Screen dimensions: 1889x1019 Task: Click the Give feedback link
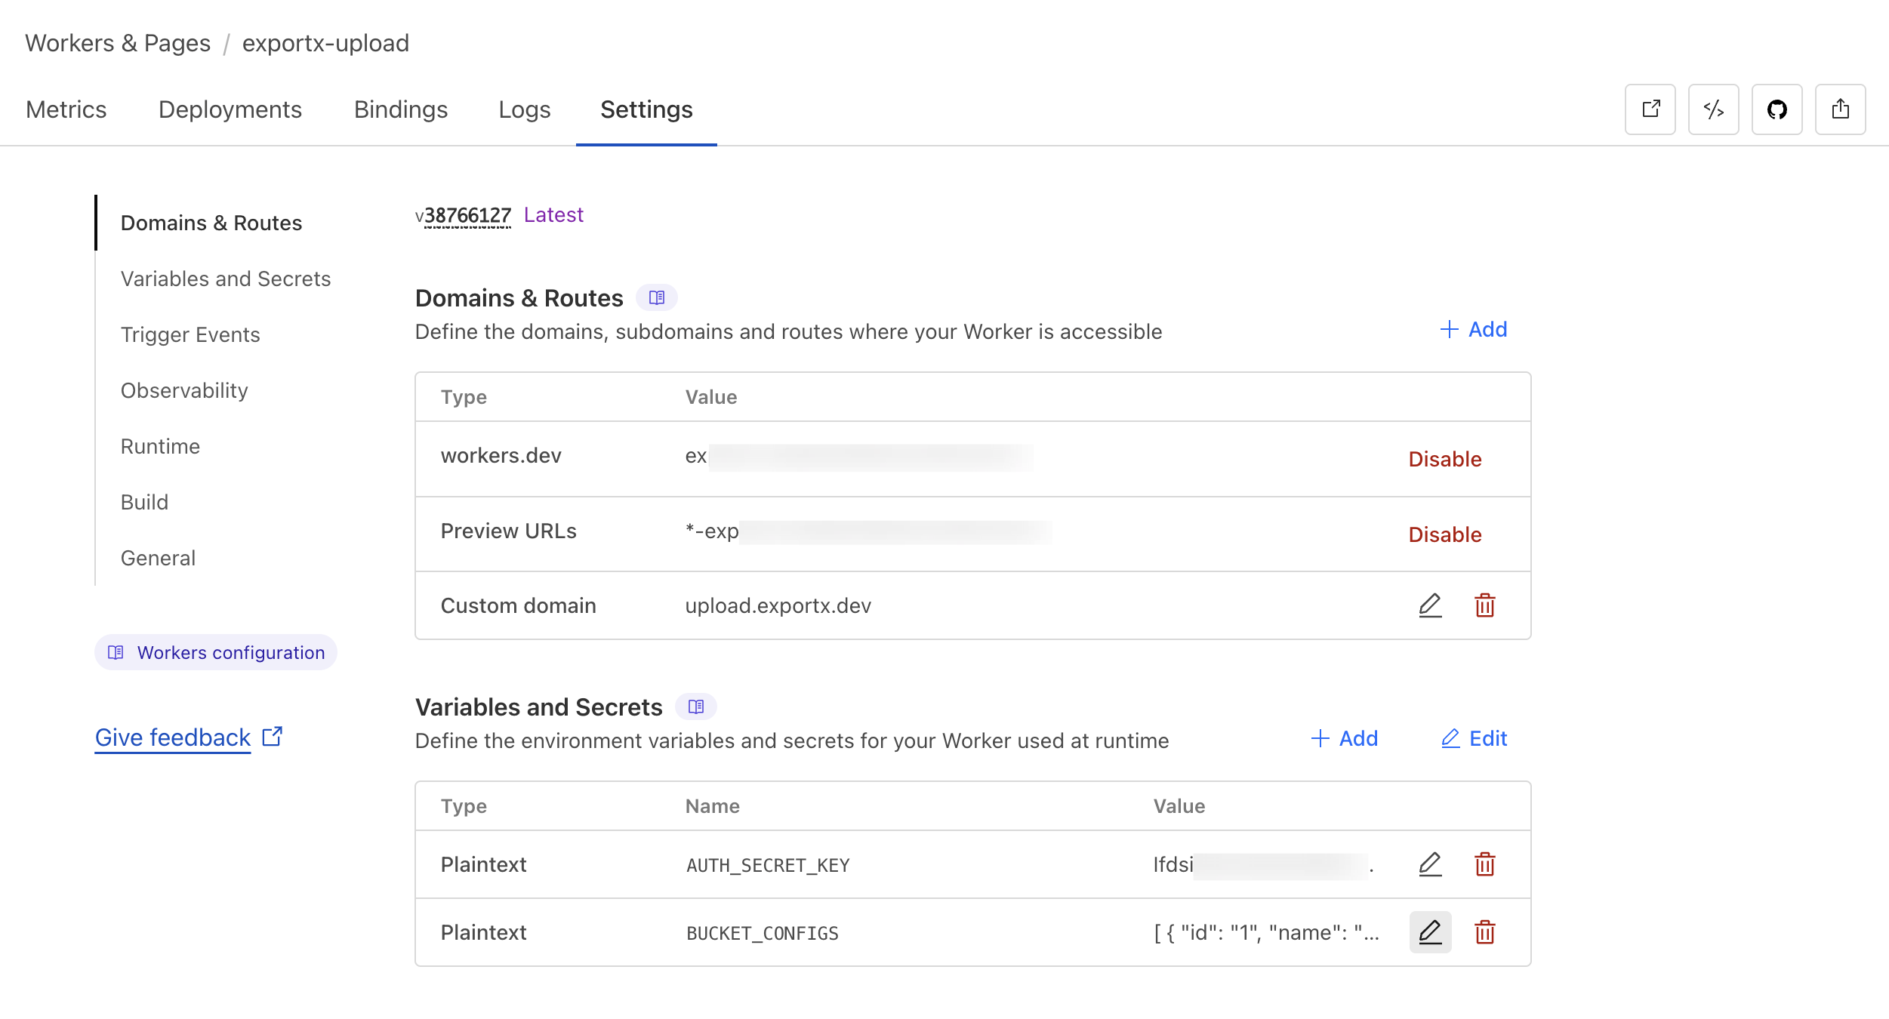[189, 737]
